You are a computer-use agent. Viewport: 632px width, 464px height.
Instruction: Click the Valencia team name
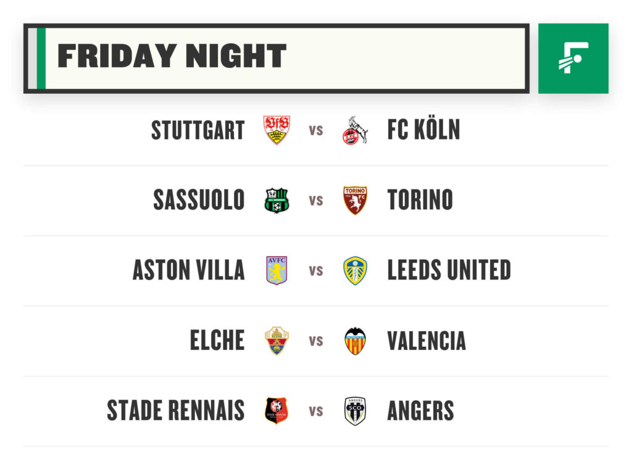click(x=426, y=341)
